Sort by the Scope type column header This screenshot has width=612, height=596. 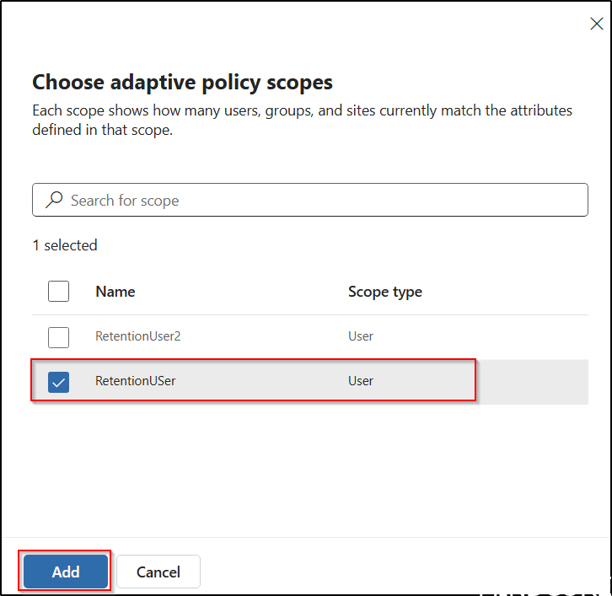pos(384,292)
